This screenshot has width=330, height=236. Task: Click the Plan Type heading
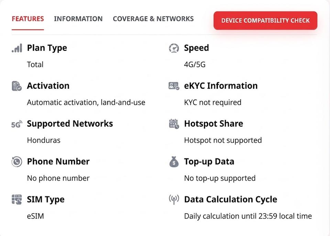[x=47, y=48]
